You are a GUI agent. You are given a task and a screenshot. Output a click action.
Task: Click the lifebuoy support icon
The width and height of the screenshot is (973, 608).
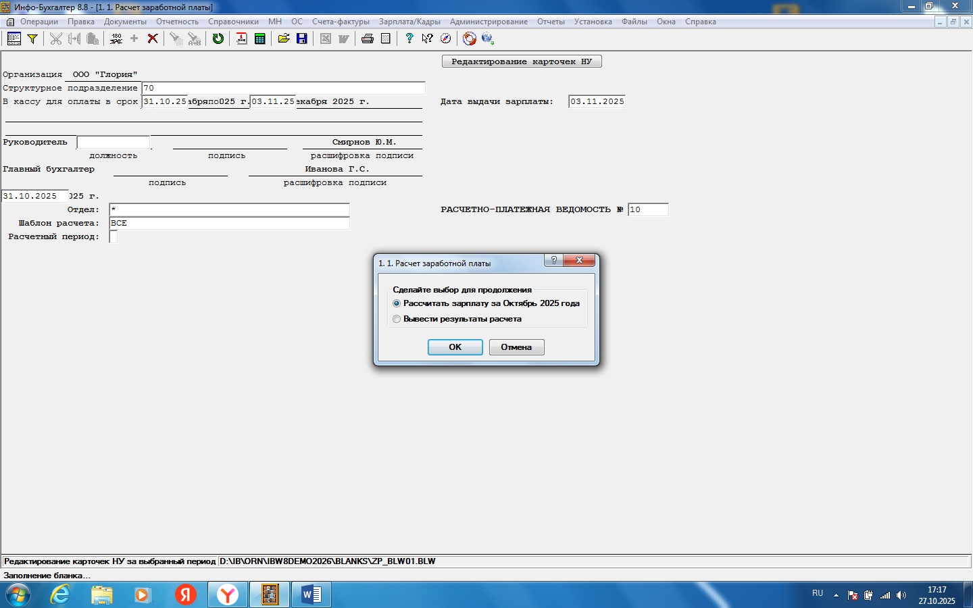[x=469, y=39]
